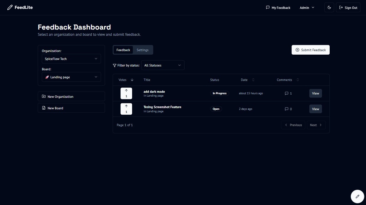
Task: Click Submit Feedback button
Action: click(310, 50)
